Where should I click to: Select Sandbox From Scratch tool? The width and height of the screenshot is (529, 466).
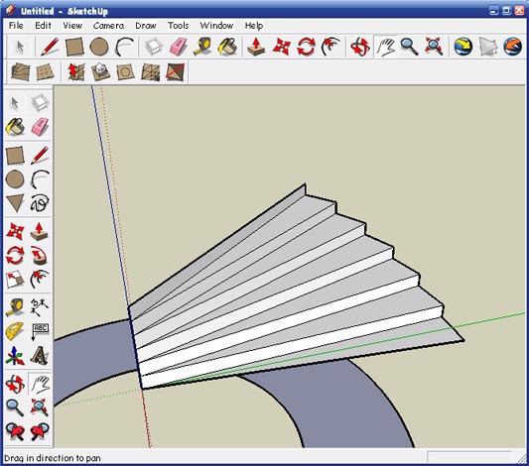[x=45, y=71]
